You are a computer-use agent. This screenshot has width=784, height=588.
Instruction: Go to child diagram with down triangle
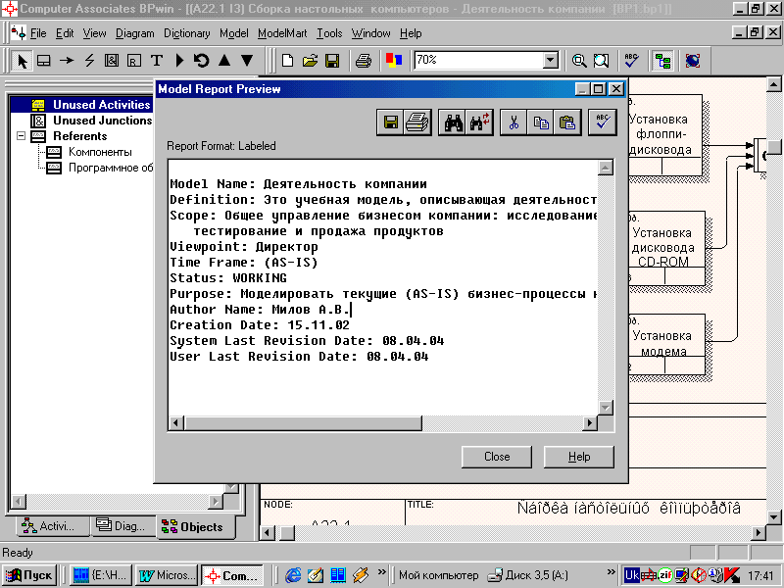(247, 61)
